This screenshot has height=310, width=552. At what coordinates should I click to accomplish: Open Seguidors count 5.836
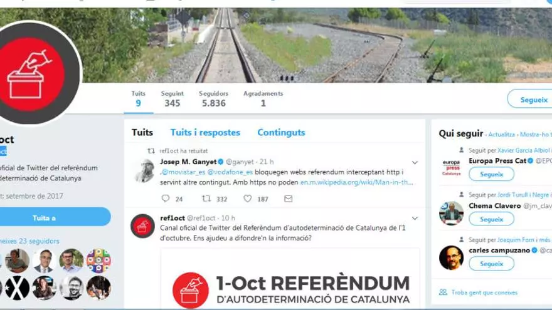coord(214,99)
